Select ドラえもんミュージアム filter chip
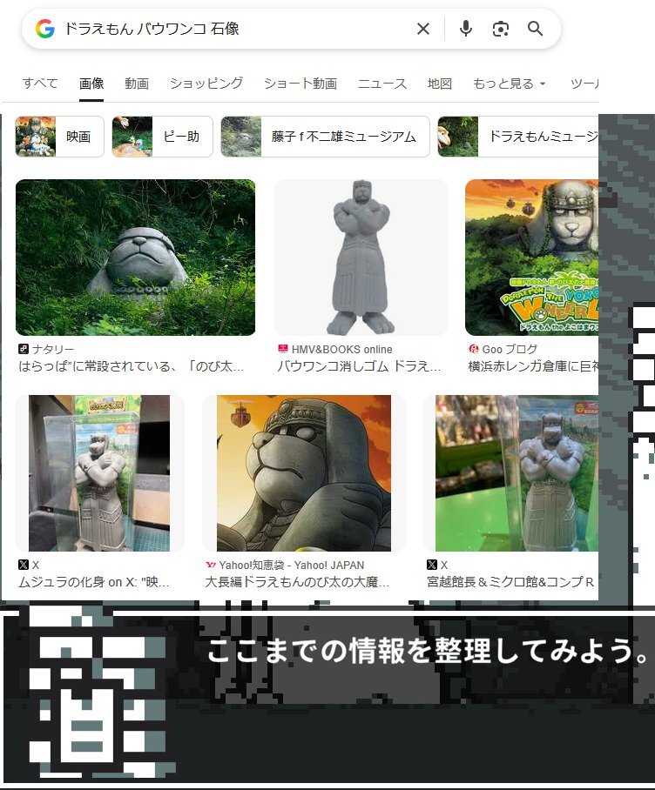The image size is (655, 790). (518, 137)
